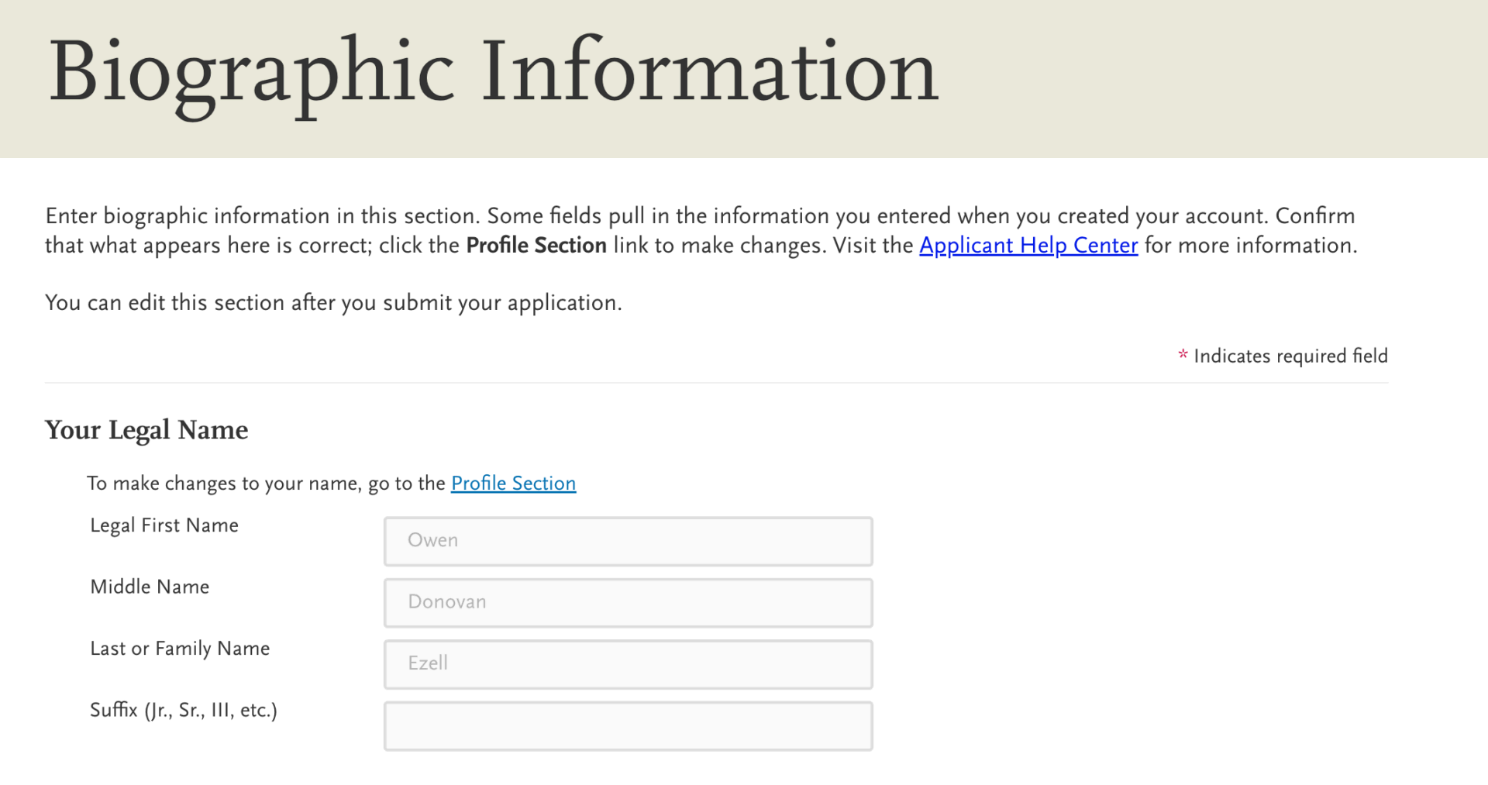
Task: Click the Middle Name label
Action: pyautogui.click(x=149, y=587)
